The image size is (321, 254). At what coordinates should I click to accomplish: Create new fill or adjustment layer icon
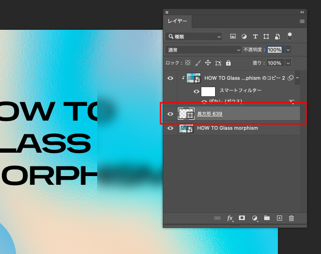tap(255, 218)
